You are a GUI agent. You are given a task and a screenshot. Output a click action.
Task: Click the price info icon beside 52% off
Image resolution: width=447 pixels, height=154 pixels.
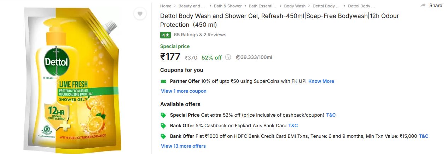click(x=228, y=57)
